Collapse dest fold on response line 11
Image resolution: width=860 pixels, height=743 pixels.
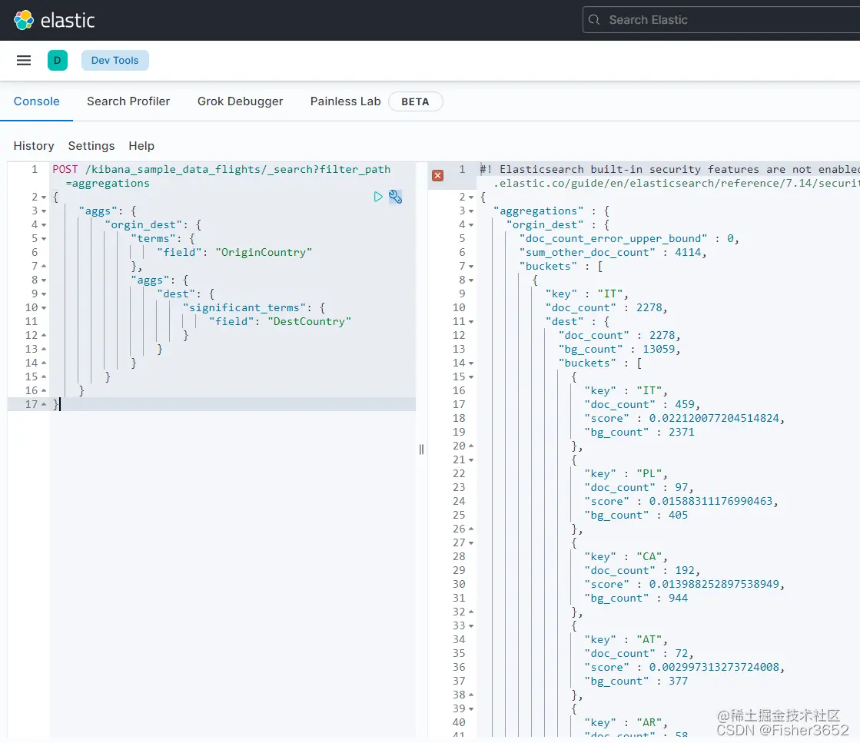coord(471,321)
